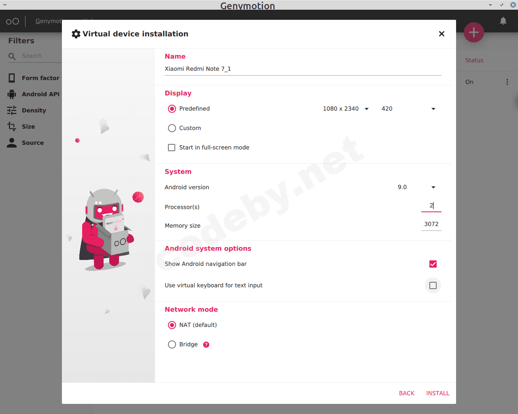518x414 pixels.
Task: Click the pink add device plus button
Action: coord(474,32)
